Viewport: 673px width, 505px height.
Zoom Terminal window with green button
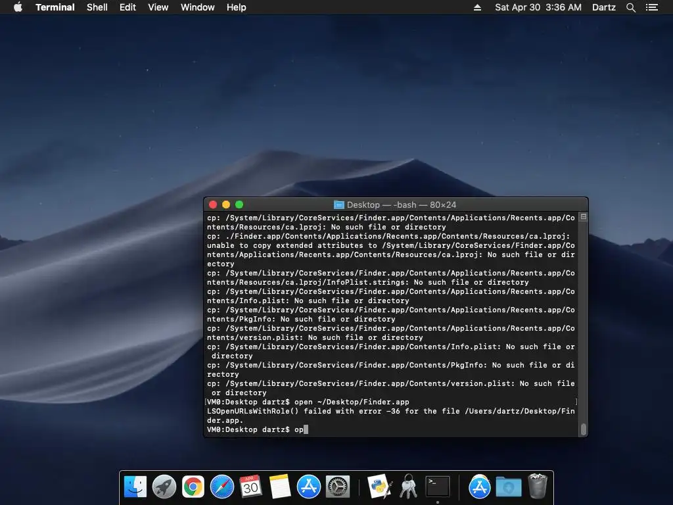(x=239, y=205)
